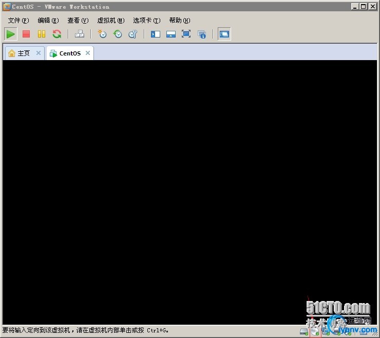380x338 pixels.
Task: Toggle console view button at toolbar end
Action: click(224, 34)
